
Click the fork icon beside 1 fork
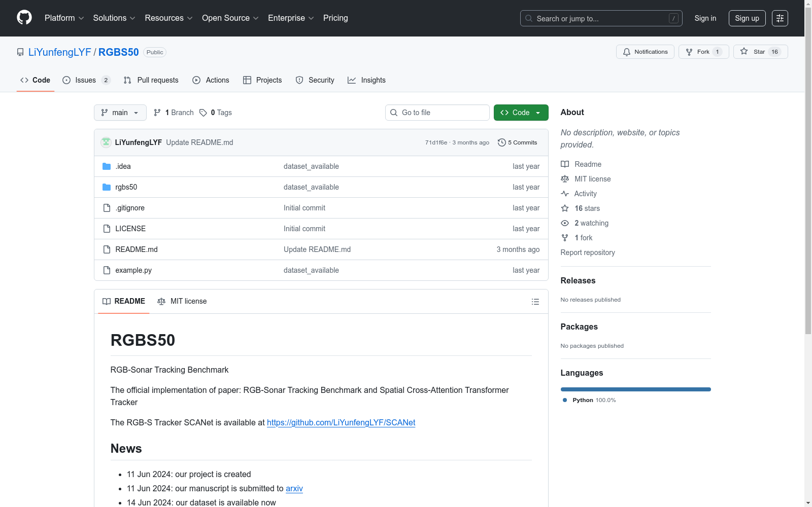click(565, 238)
